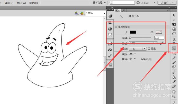
Task: Click the stage scroll-up arrow
Action: (x=104, y=18)
